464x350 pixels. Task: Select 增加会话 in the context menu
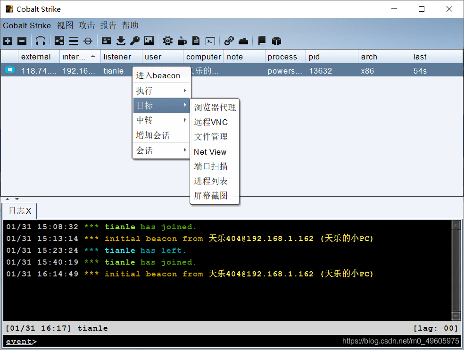pos(162,135)
